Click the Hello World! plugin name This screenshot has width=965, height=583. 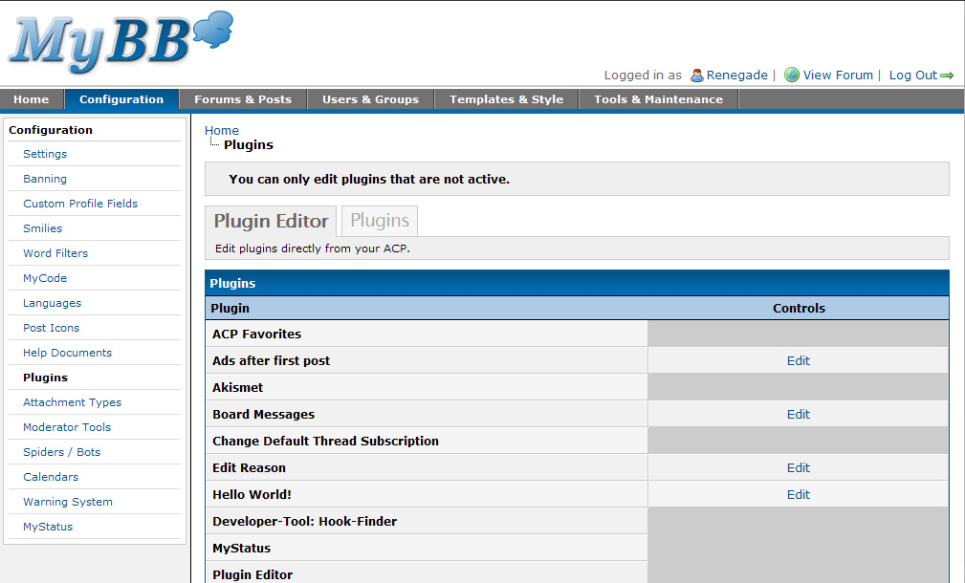(252, 494)
